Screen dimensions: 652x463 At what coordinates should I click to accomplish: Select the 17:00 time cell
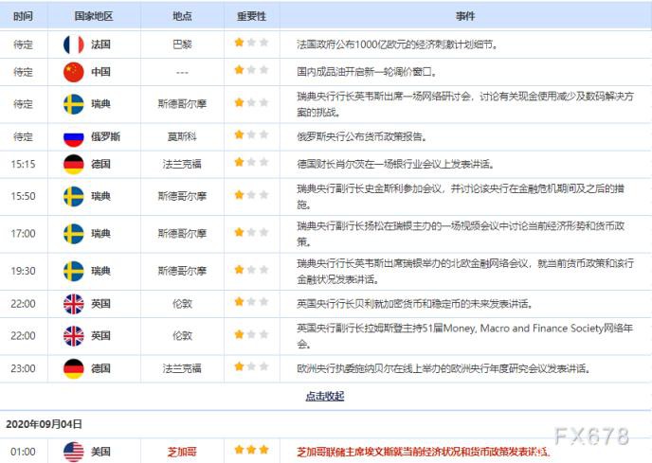coord(23,234)
